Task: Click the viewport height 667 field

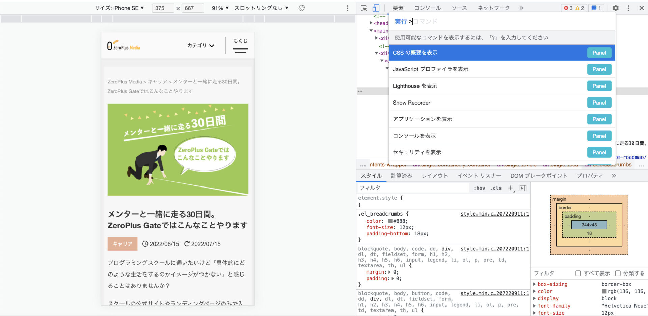Action: [x=193, y=8]
